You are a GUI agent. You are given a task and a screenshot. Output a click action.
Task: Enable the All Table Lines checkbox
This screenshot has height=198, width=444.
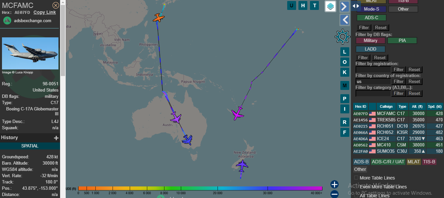[356, 195]
